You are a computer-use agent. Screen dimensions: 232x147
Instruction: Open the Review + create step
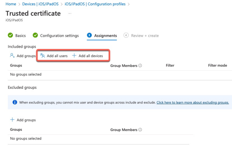145,36
